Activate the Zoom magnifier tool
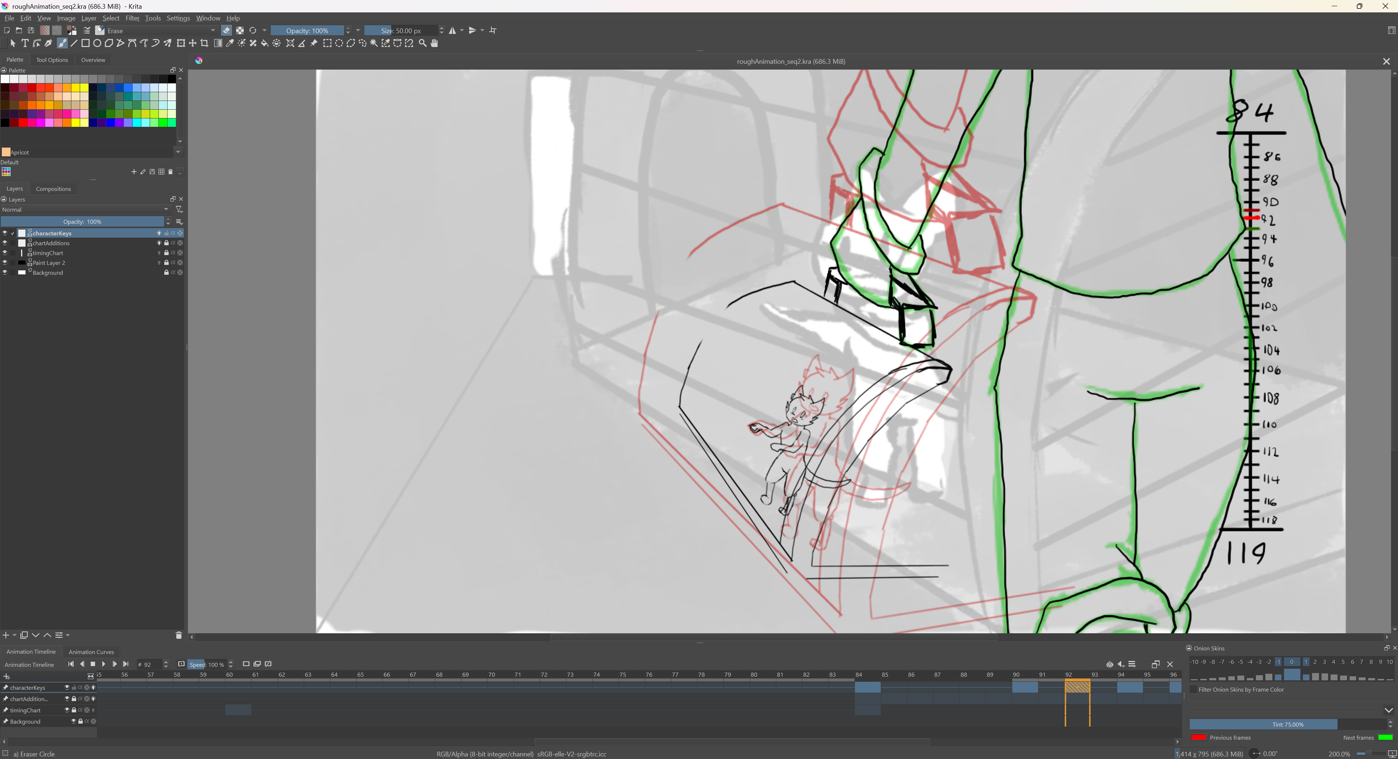This screenshot has height=759, width=1398. point(422,43)
